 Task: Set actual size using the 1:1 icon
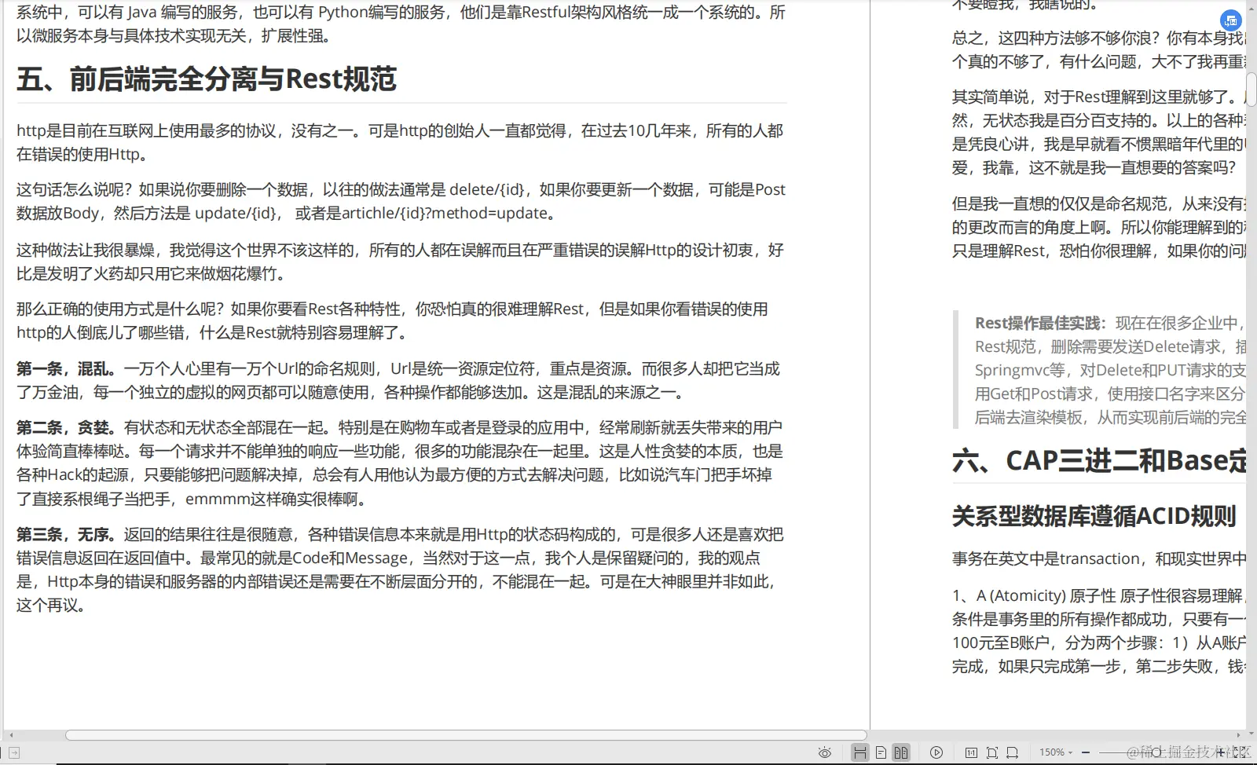[x=972, y=752]
